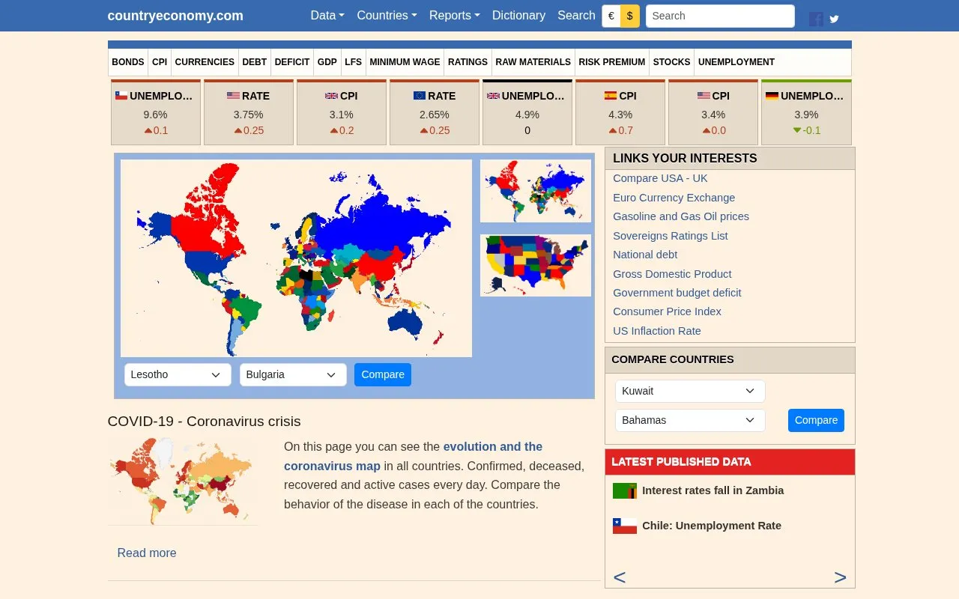Select the RATINGS tab
Screen dimensions: 959x599
coord(468,62)
